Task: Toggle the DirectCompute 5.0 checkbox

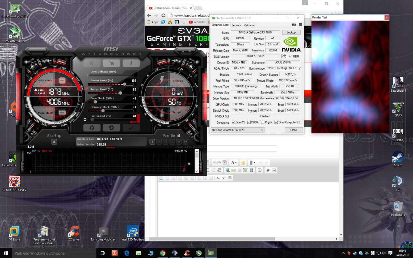Action: [x=276, y=122]
